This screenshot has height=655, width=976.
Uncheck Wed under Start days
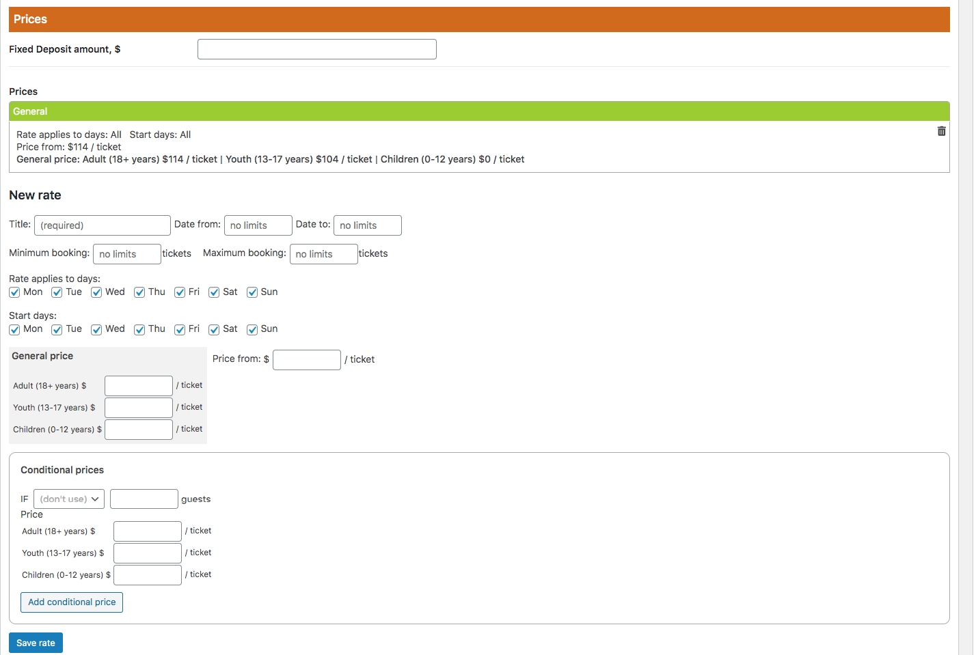coord(96,329)
